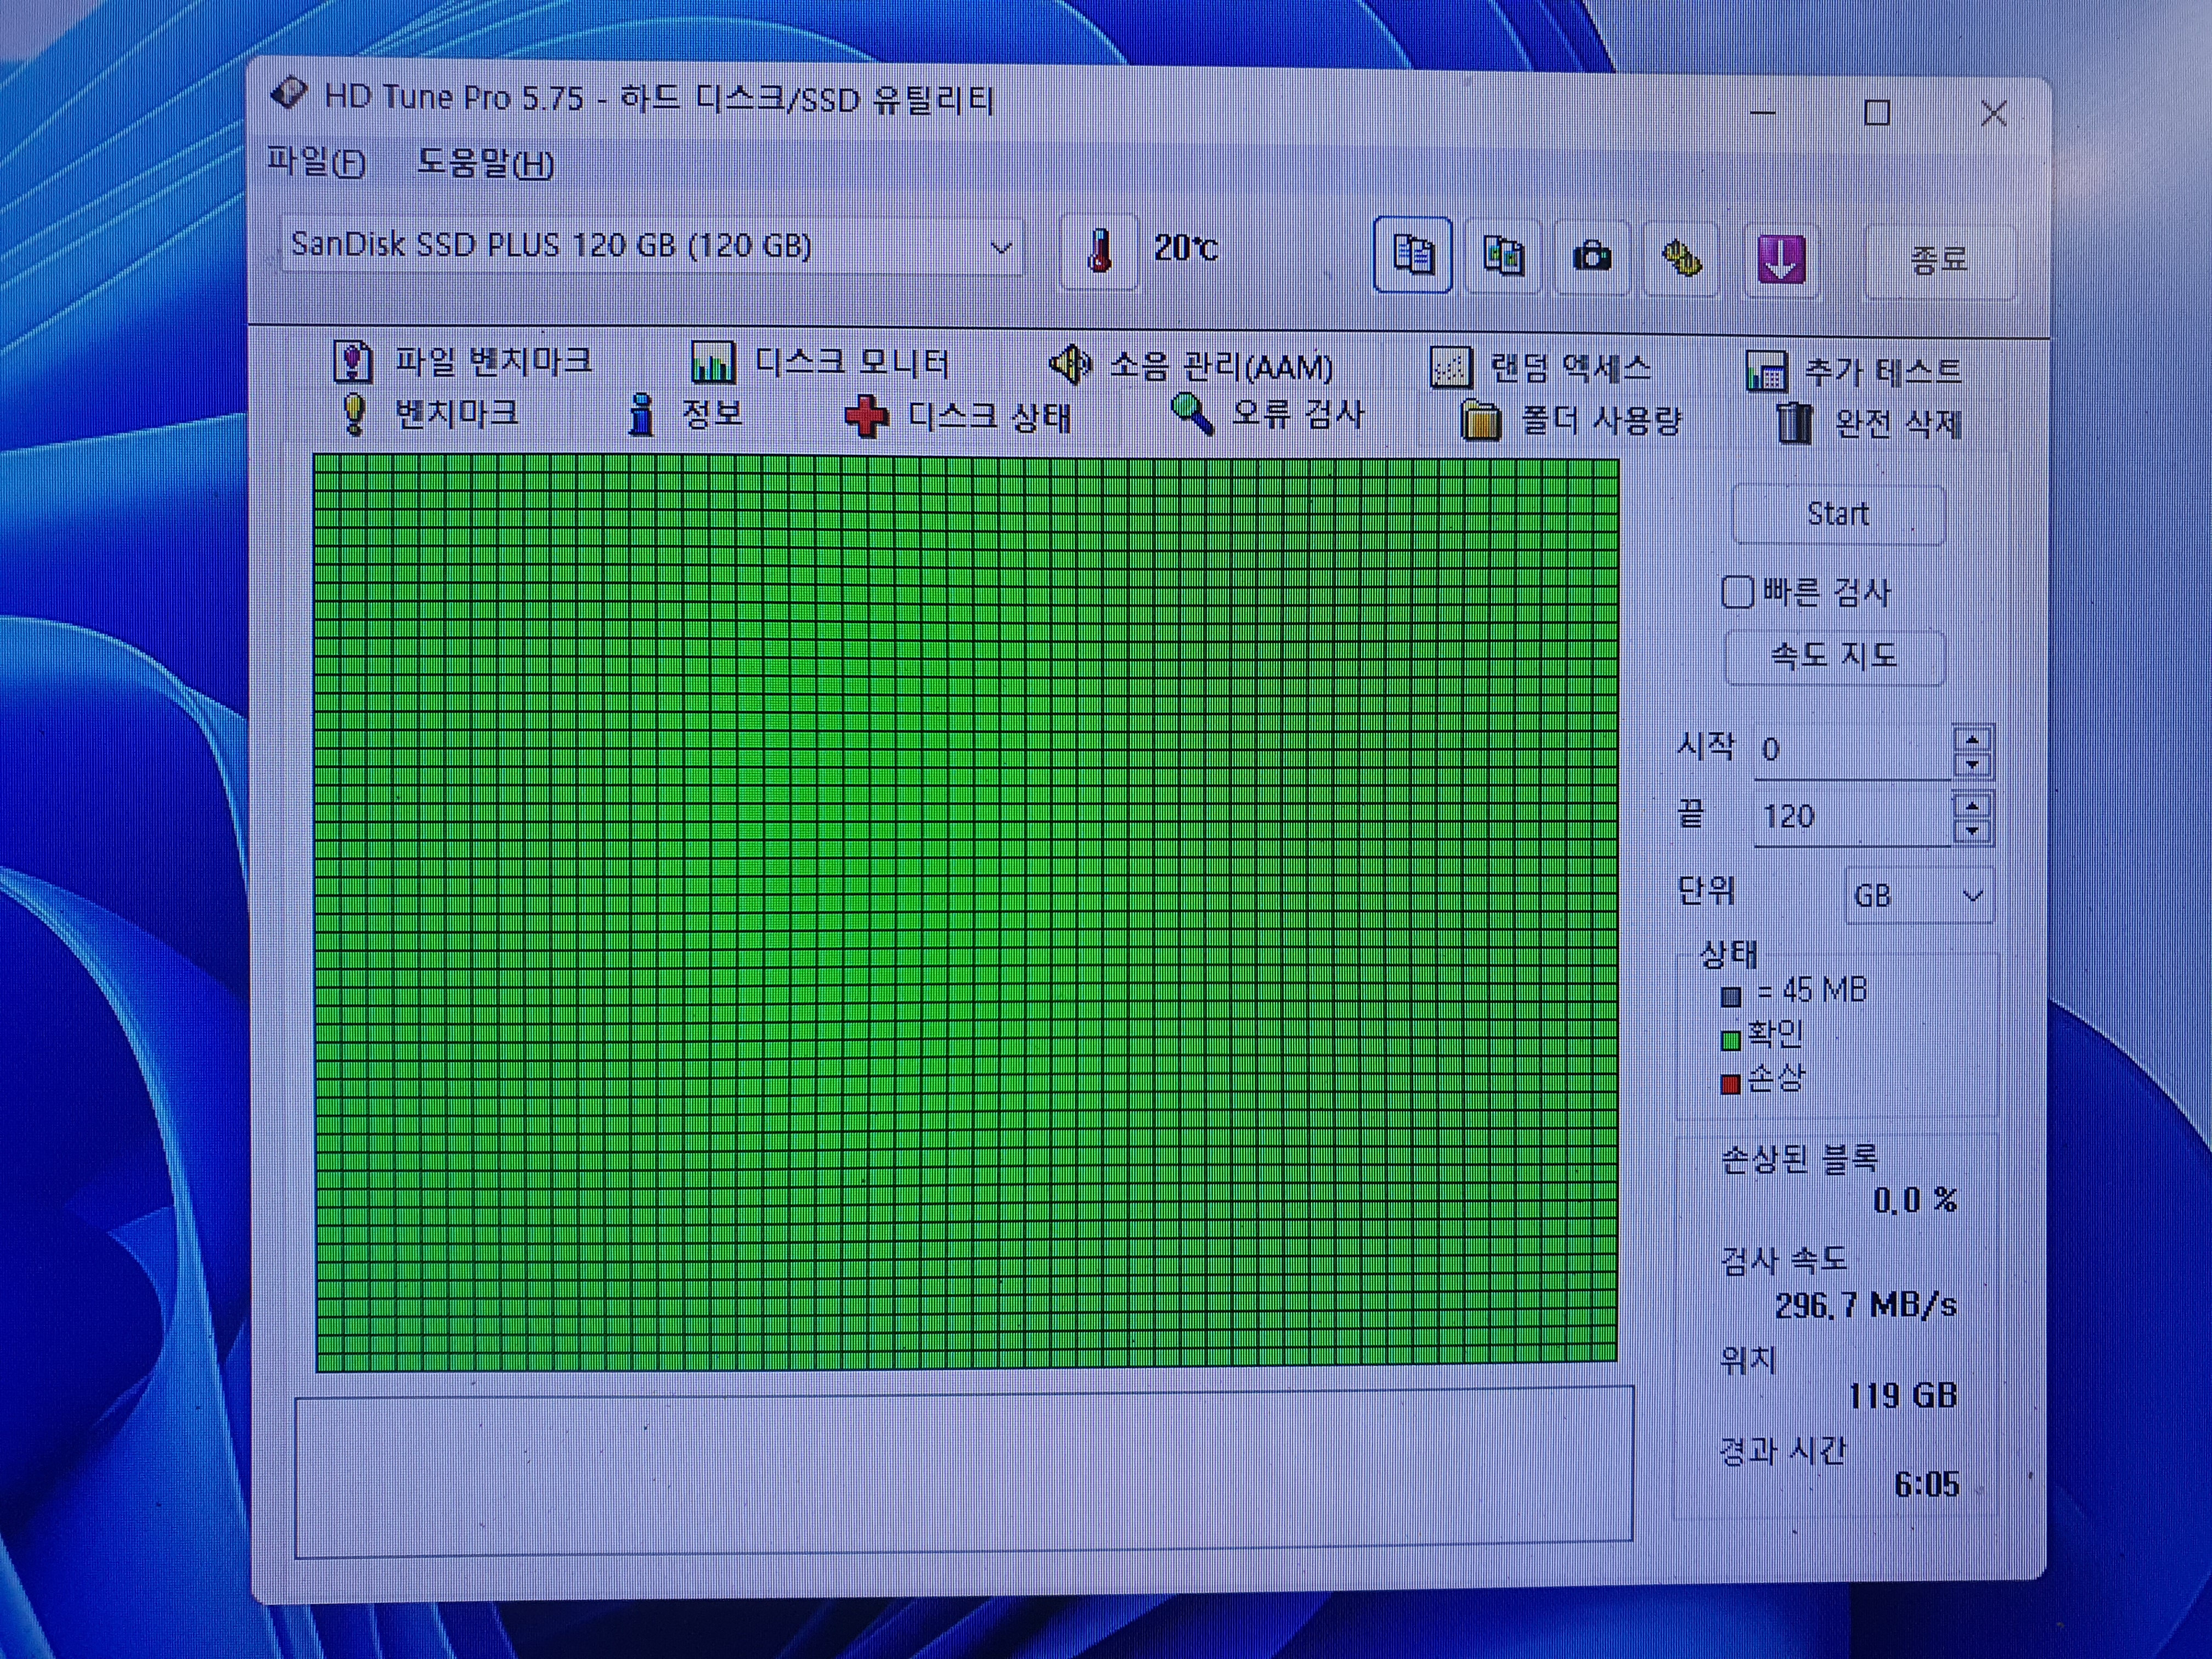The width and height of the screenshot is (2212, 1659).
Task: Click the 296.7 MB/s scan speed value
Action: [1866, 1305]
